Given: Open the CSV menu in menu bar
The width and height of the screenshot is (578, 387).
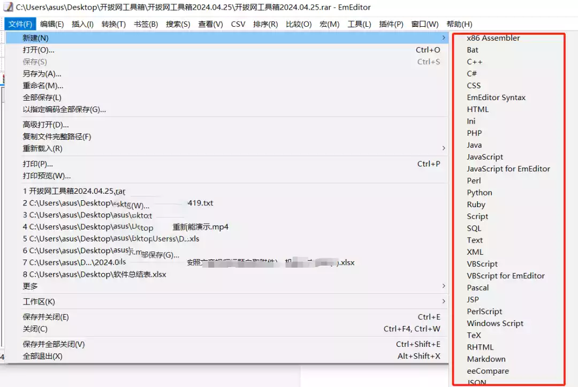Looking at the screenshot, I should pyautogui.click(x=238, y=24).
